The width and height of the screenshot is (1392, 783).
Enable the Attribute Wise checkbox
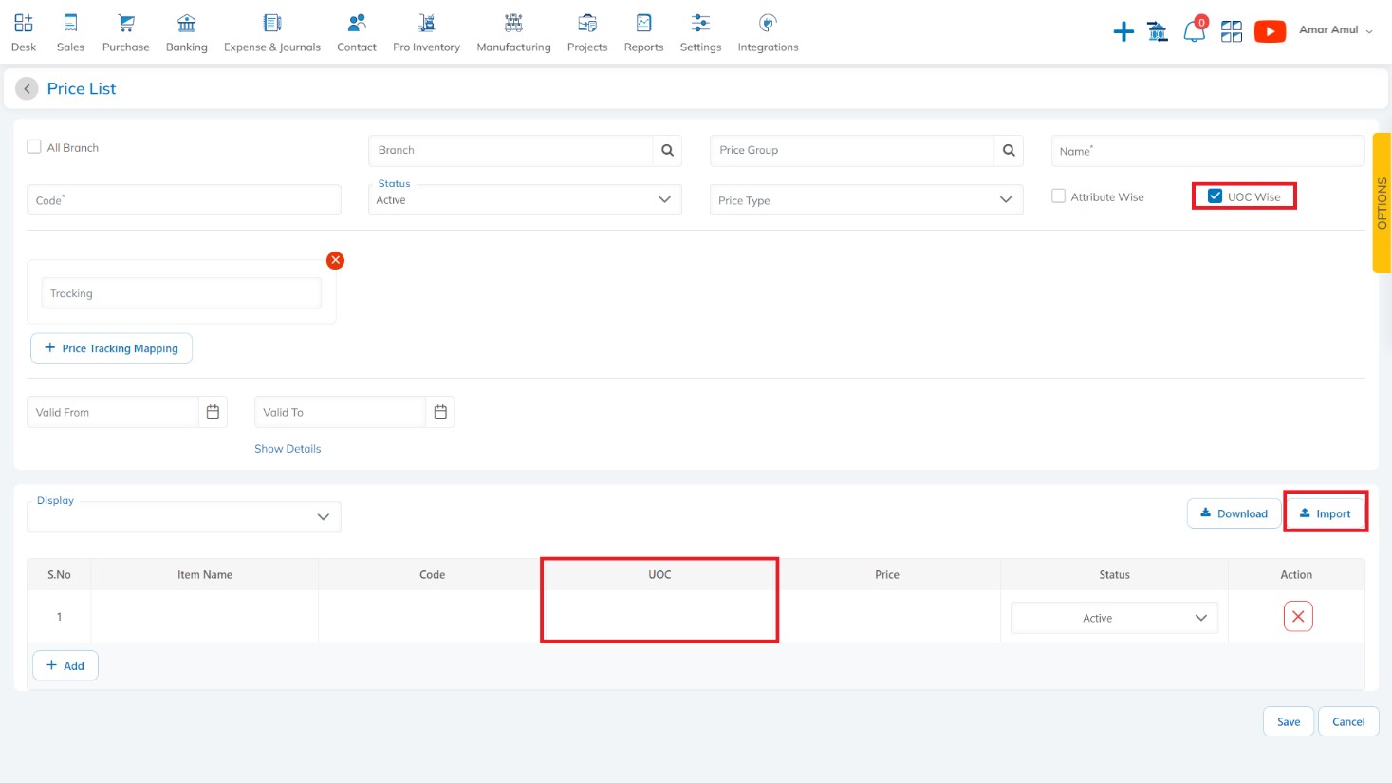[1058, 196]
